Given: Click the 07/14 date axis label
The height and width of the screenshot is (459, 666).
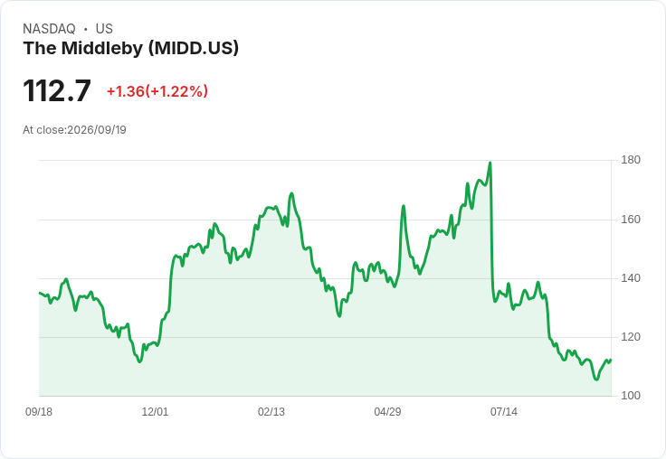Looking at the screenshot, I should coord(504,411).
